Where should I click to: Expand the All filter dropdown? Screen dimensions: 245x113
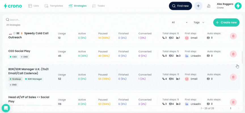pyautogui.click(x=179, y=22)
